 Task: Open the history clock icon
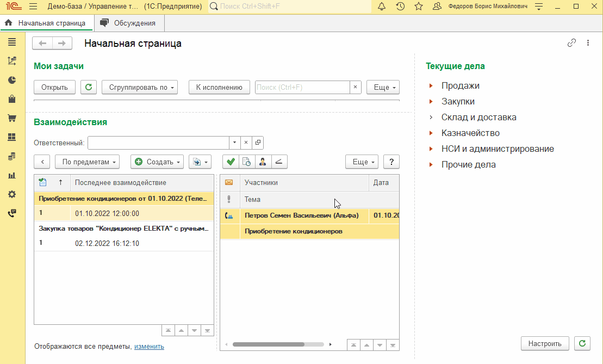(400, 7)
